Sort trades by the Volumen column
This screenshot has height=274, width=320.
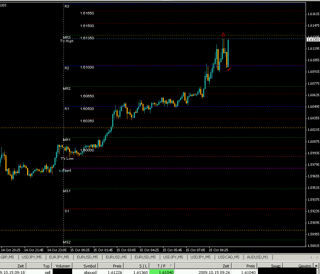[62, 266]
